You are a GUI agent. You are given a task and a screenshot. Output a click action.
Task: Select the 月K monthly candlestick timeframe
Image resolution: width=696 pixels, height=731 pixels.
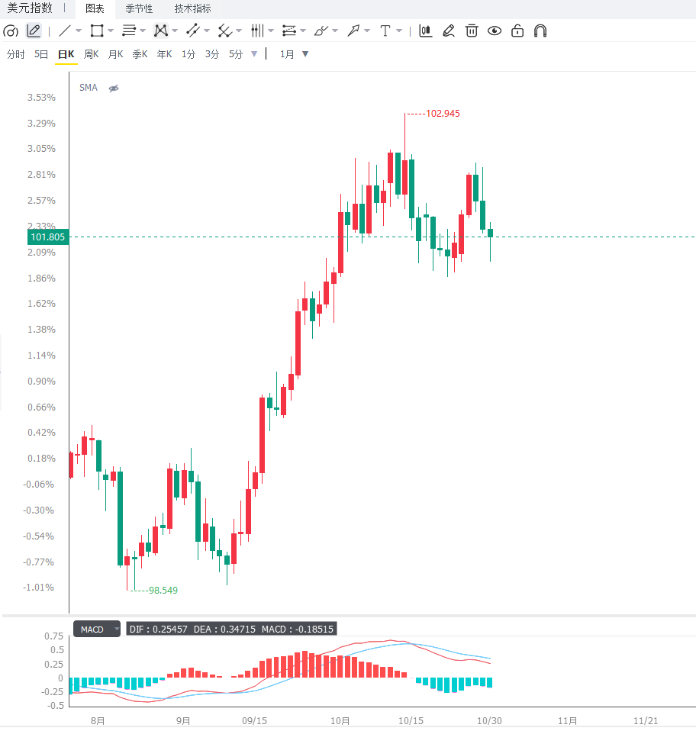tap(115, 54)
